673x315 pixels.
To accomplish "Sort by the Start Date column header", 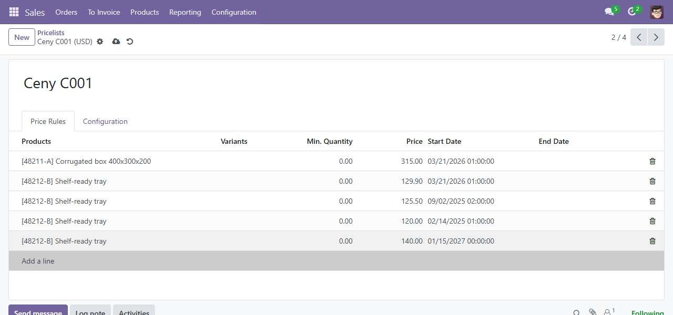I will pyautogui.click(x=444, y=141).
